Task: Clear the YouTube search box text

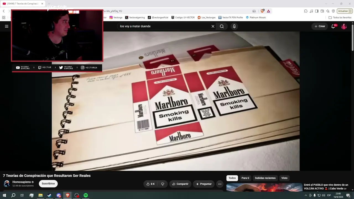Action: click(x=213, y=26)
